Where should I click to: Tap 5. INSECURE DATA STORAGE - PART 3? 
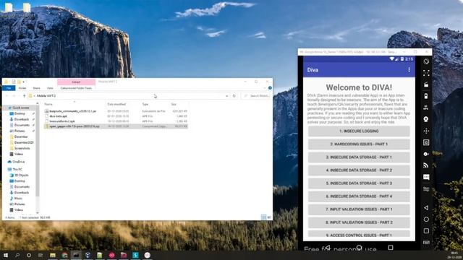coord(359,183)
